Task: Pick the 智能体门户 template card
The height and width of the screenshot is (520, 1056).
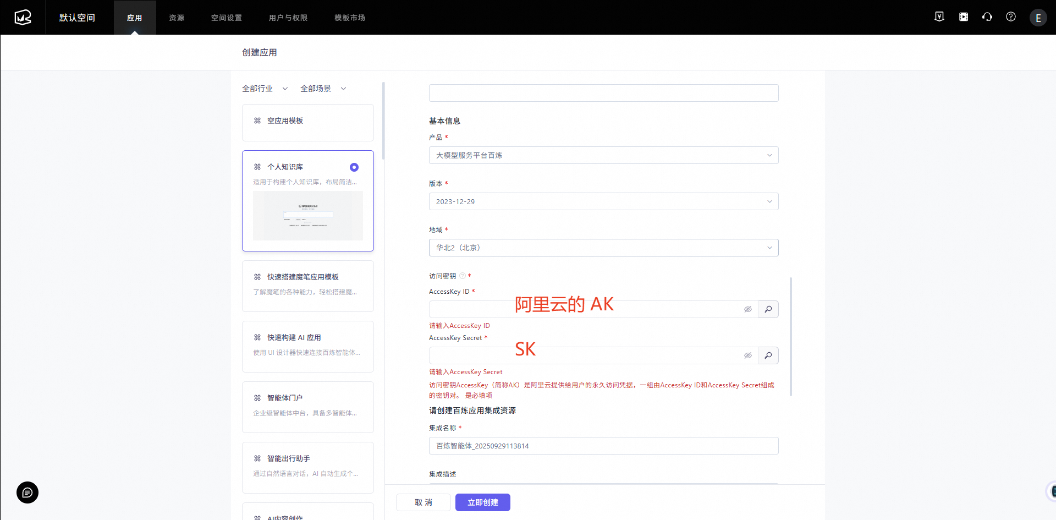Action: (x=308, y=407)
